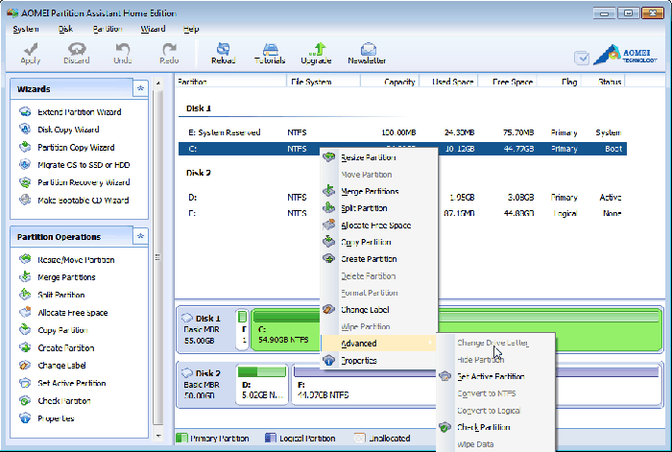Click Allocate Free Space in Partition Operations
The height and width of the screenshot is (452, 672).
point(72,312)
